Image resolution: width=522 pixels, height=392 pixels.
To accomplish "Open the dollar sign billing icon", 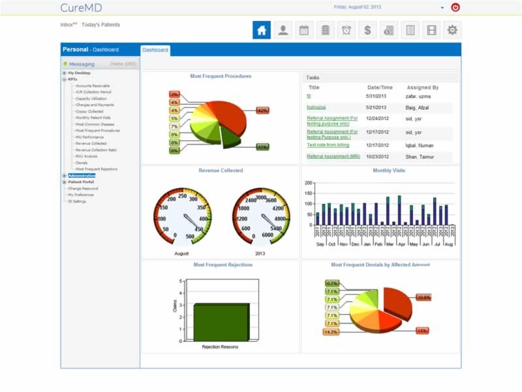I will pyautogui.click(x=367, y=30).
